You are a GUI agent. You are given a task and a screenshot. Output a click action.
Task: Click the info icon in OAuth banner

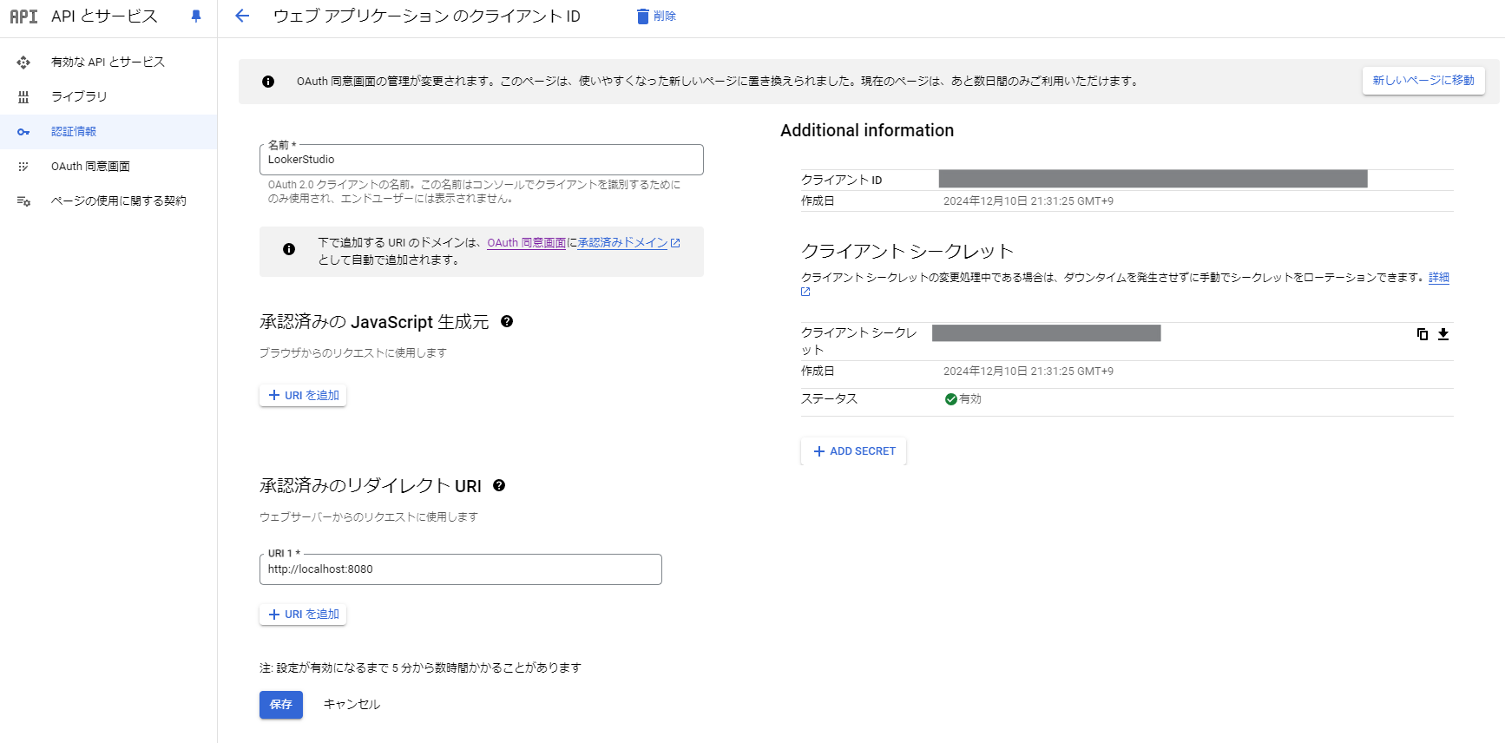coord(268,82)
